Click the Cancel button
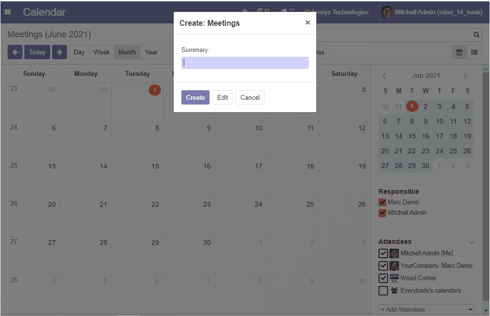This screenshot has height=316, width=490. click(250, 98)
